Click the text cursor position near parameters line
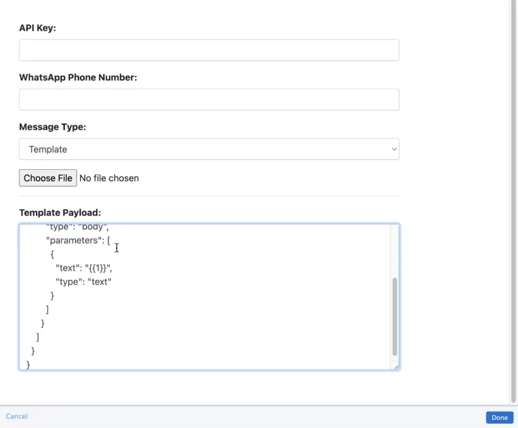 click(116, 248)
